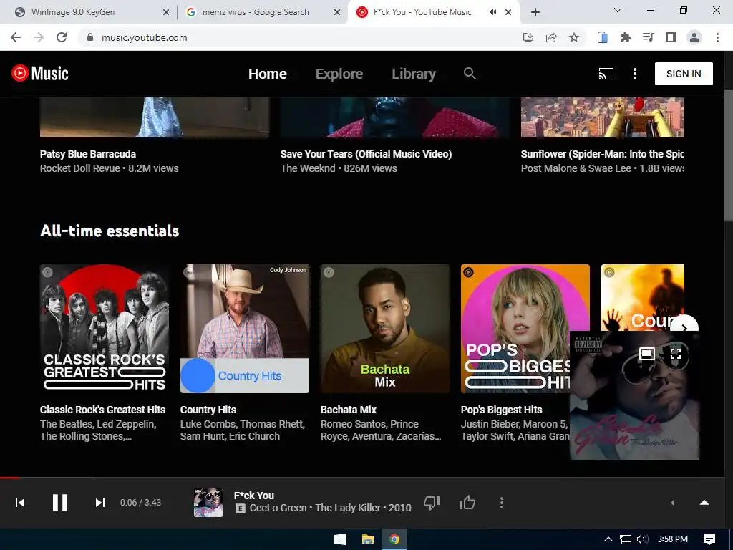733x550 pixels.
Task: Click The Weeknd artist link
Action: point(308,168)
